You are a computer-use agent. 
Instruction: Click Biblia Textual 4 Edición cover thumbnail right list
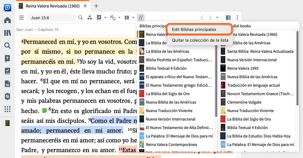223,128
